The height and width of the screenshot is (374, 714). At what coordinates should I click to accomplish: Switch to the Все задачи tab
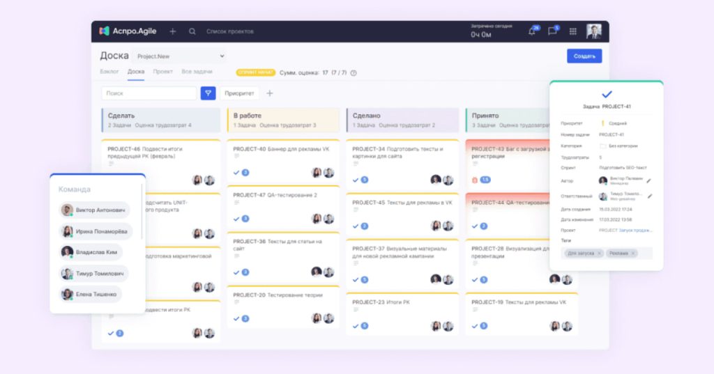[x=197, y=72]
